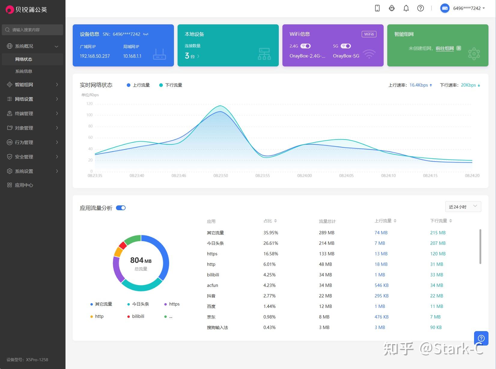
Task: Click the 前往组网 link
Action: pos(445,48)
